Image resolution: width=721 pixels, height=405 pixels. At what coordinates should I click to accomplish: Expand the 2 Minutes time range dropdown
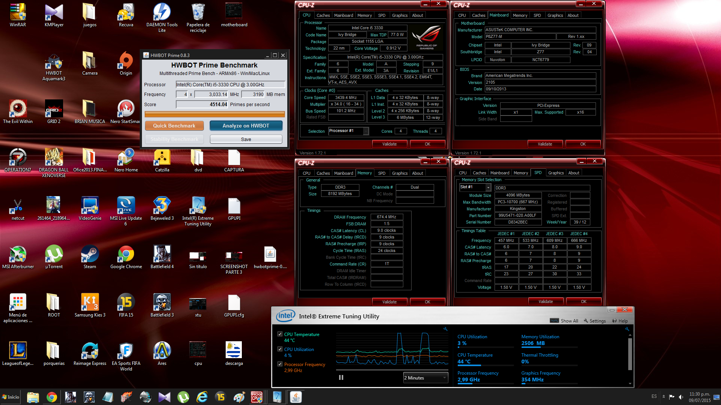tap(425, 378)
